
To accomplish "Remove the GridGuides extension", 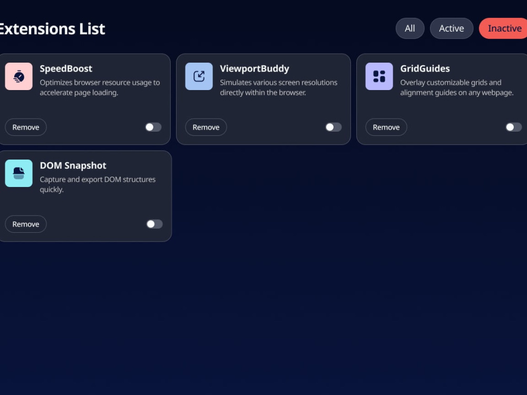I will point(386,127).
